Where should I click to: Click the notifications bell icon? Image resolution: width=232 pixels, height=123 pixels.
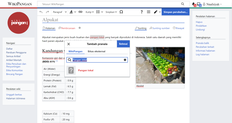[x=193, y=4]
